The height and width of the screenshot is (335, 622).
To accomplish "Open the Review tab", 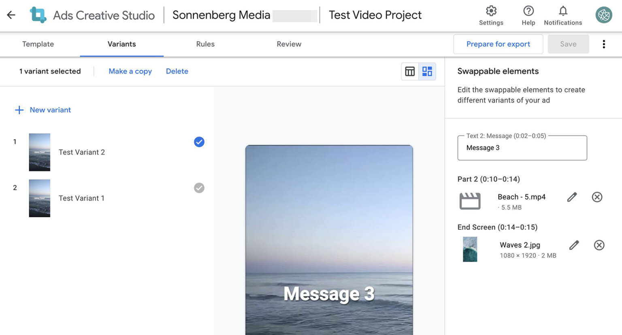I will (289, 44).
